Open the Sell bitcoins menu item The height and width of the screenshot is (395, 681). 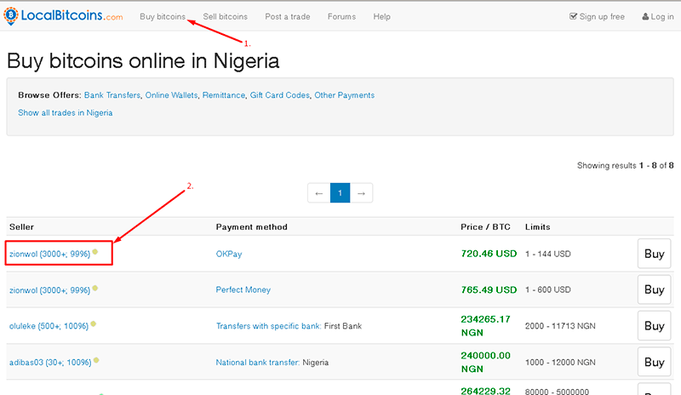[x=225, y=16]
